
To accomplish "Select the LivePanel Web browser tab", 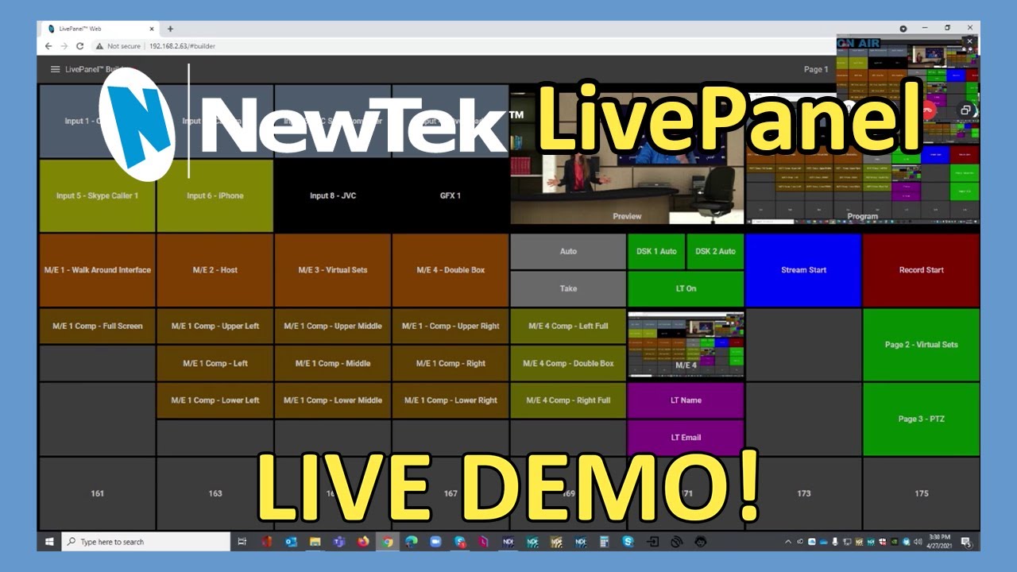I will 100,29.
